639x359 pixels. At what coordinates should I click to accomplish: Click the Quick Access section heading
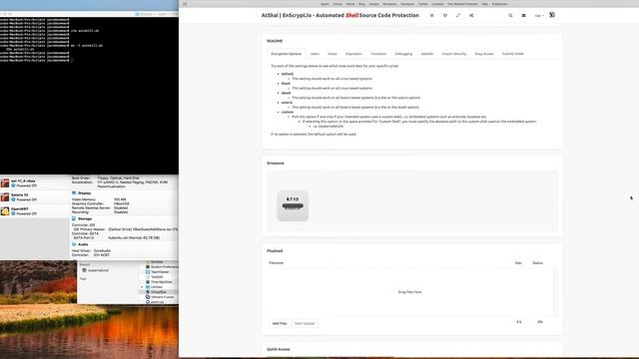tap(279, 349)
